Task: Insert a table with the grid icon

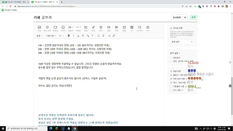Action: 132,28
